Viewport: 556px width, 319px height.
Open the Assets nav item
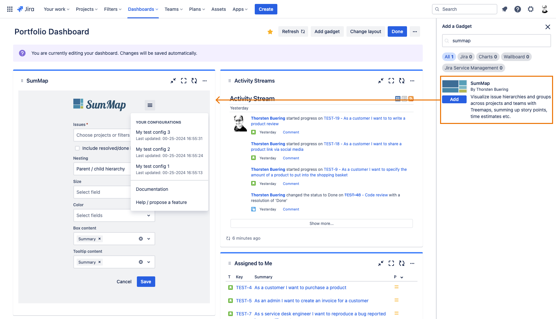coord(219,9)
